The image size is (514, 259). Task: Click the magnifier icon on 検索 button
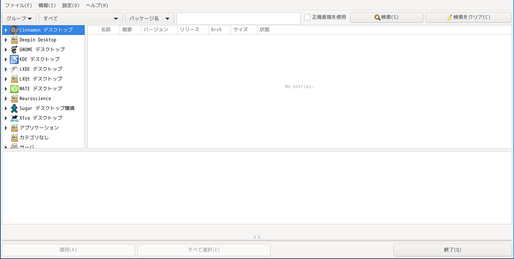[x=377, y=17]
